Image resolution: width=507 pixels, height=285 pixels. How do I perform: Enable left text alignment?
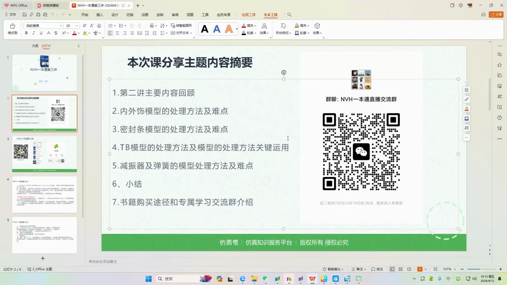[x=110, y=33]
